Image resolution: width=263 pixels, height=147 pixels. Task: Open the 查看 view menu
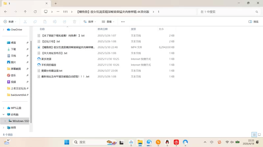click(x=108, y=22)
